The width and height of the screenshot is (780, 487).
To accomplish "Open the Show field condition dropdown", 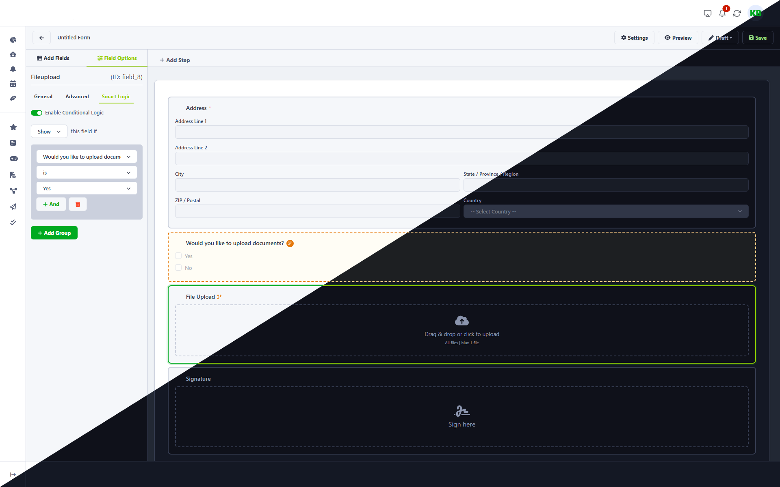I will [48, 131].
